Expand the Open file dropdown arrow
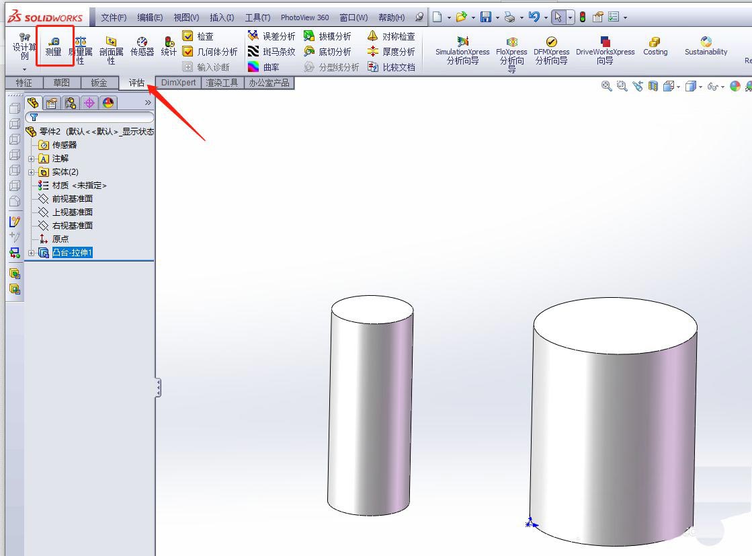 [x=473, y=17]
